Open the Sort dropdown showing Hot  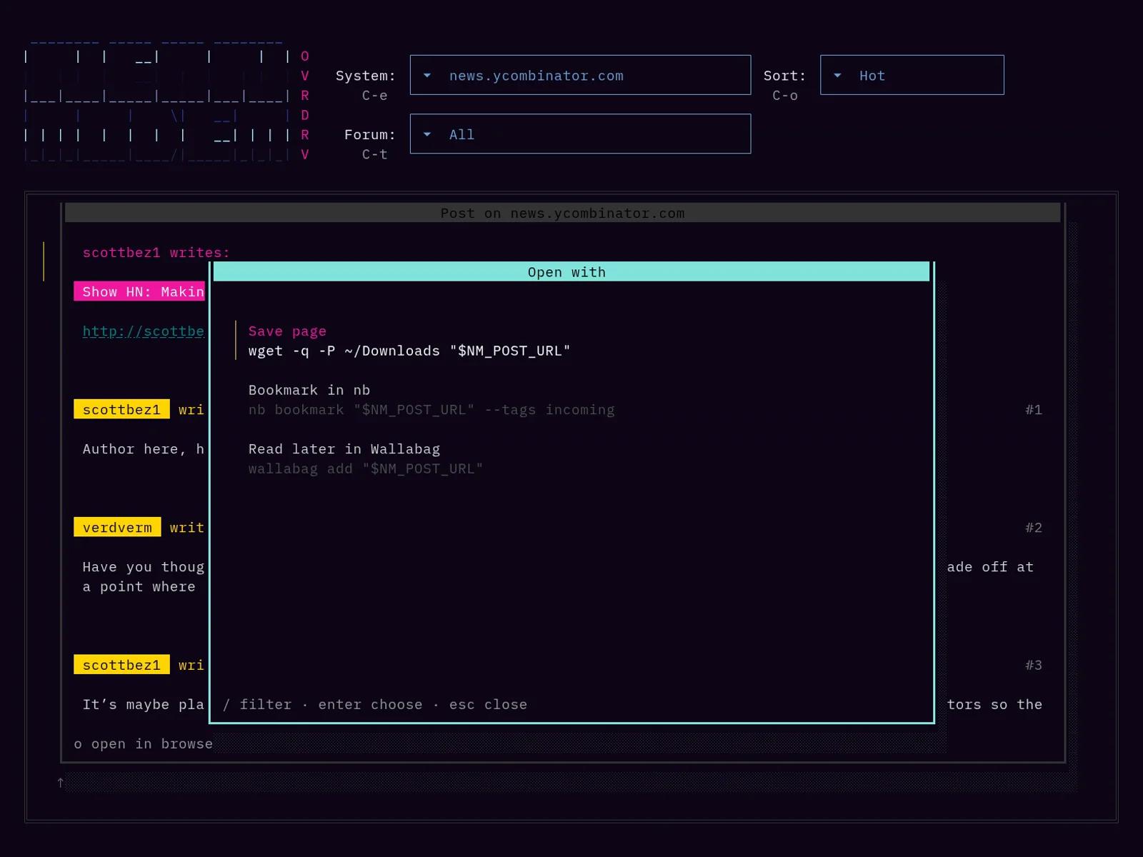[x=912, y=75]
